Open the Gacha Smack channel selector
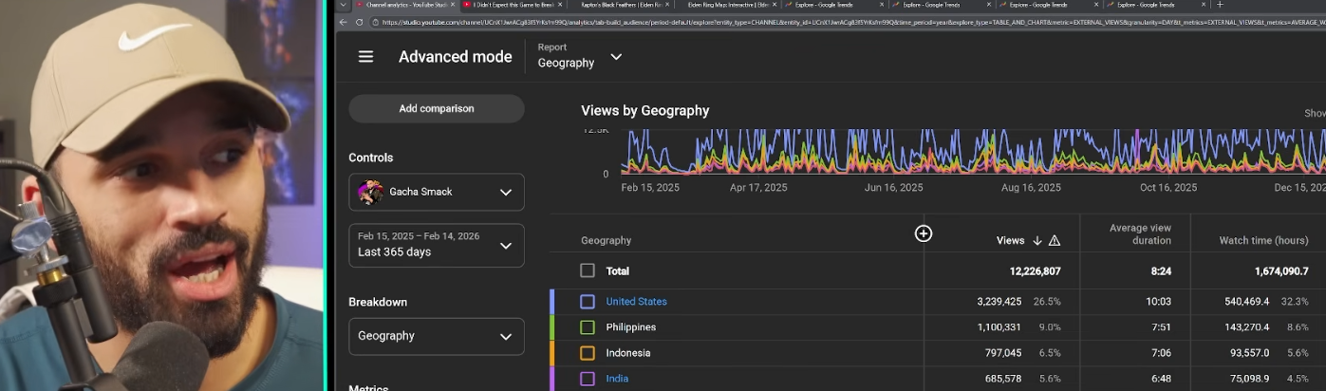Viewport: 1326px width, 391px height. 437,192
